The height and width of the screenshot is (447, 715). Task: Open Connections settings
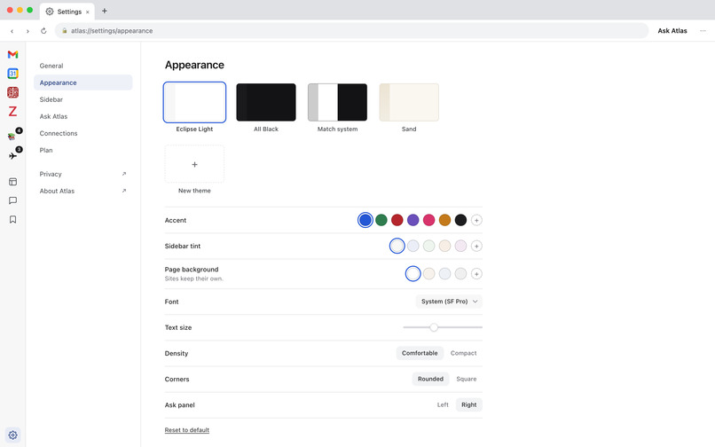click(x=83, y=133)
